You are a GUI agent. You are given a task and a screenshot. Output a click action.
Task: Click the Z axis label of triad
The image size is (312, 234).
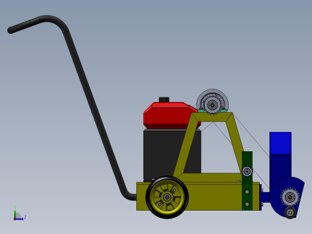point(25,217)
